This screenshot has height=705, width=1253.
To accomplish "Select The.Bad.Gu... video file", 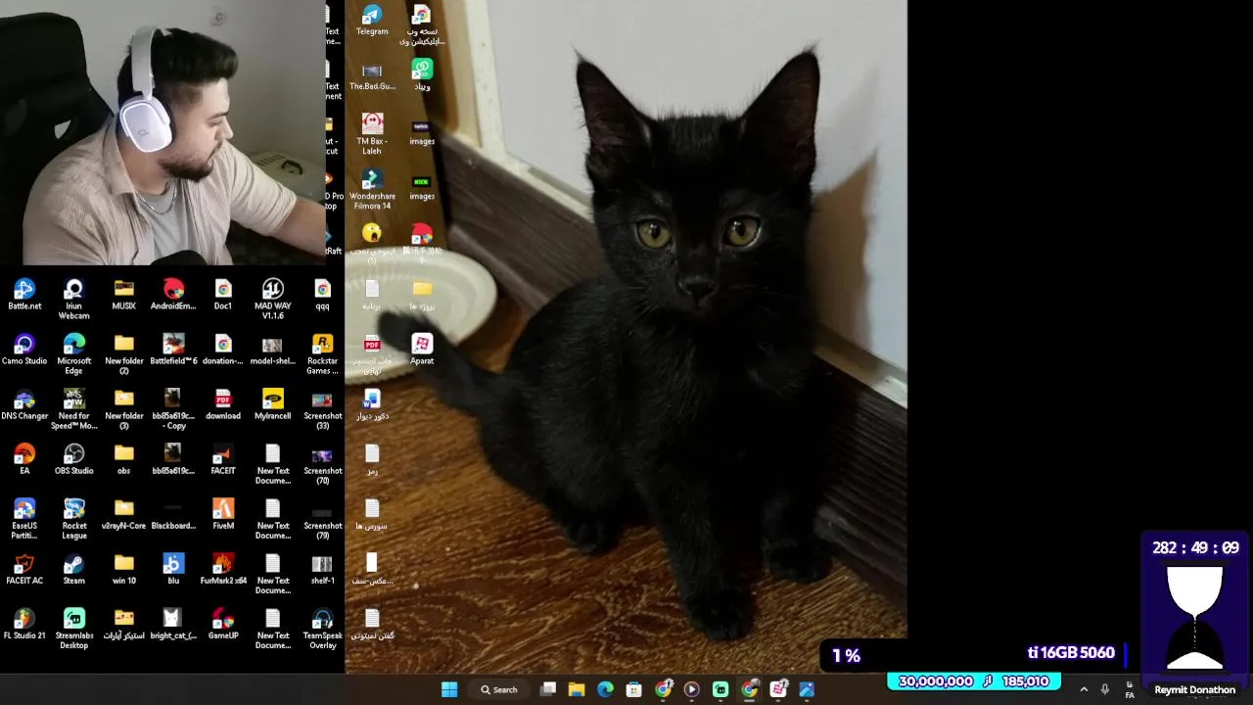I will pyautogui.click(x=372, y=74).
